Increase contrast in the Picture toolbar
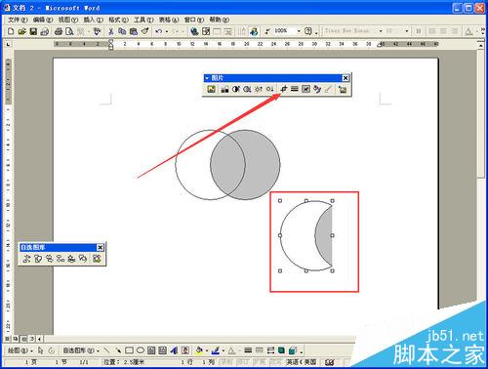 [x=236, y=89]
